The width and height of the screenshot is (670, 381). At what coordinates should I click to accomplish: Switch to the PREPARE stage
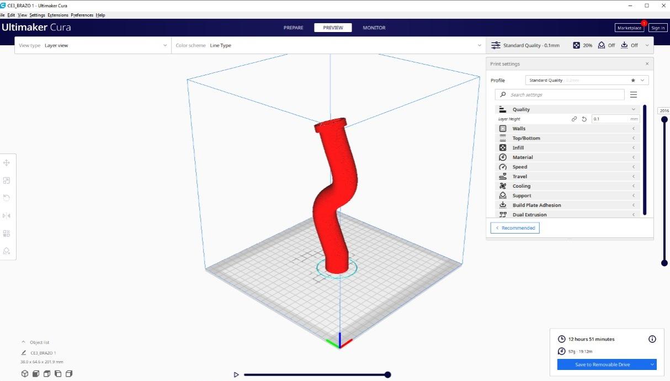click(x=293, y=28)
